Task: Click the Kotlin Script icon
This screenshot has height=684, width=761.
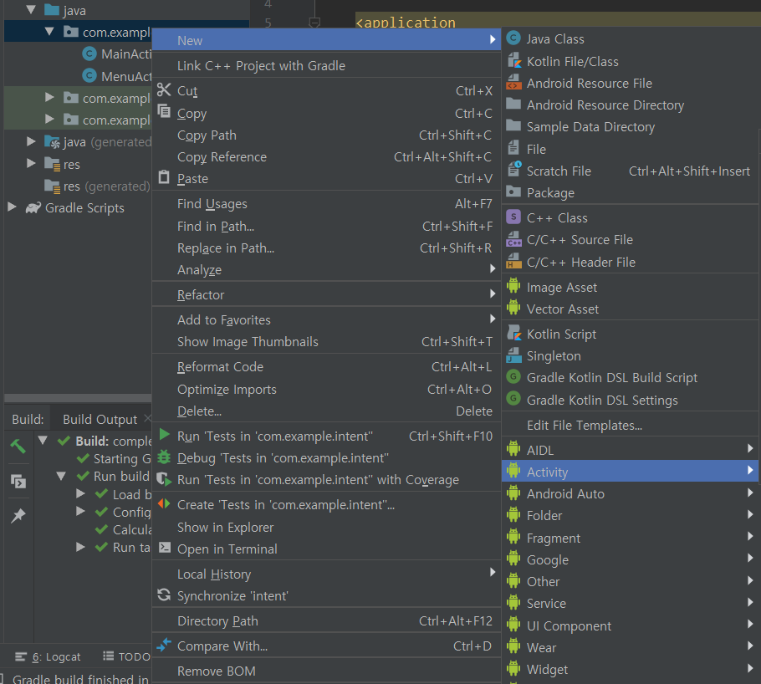Action: [513, 334]
